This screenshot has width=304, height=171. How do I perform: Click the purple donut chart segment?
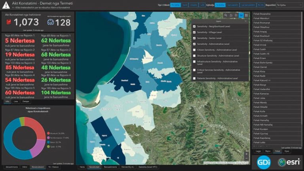point(38,148)
